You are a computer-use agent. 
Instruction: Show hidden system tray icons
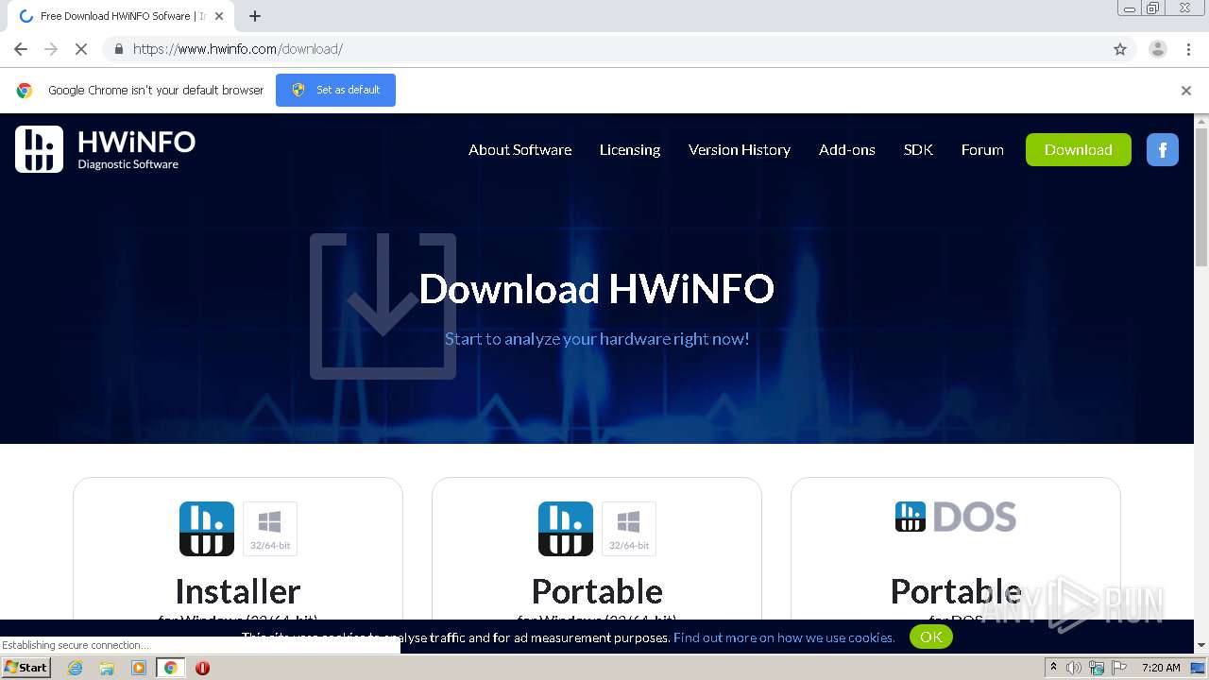coord(1053,668)
